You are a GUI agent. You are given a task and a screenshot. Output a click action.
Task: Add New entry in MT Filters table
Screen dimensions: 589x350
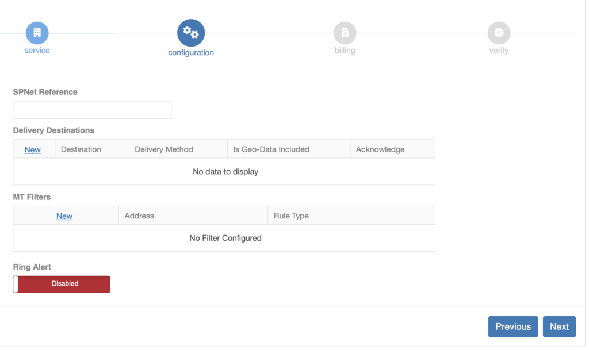(x=64, y=216)
